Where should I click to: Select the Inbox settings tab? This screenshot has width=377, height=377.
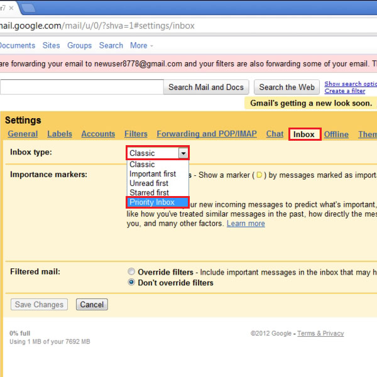(305, 134)
